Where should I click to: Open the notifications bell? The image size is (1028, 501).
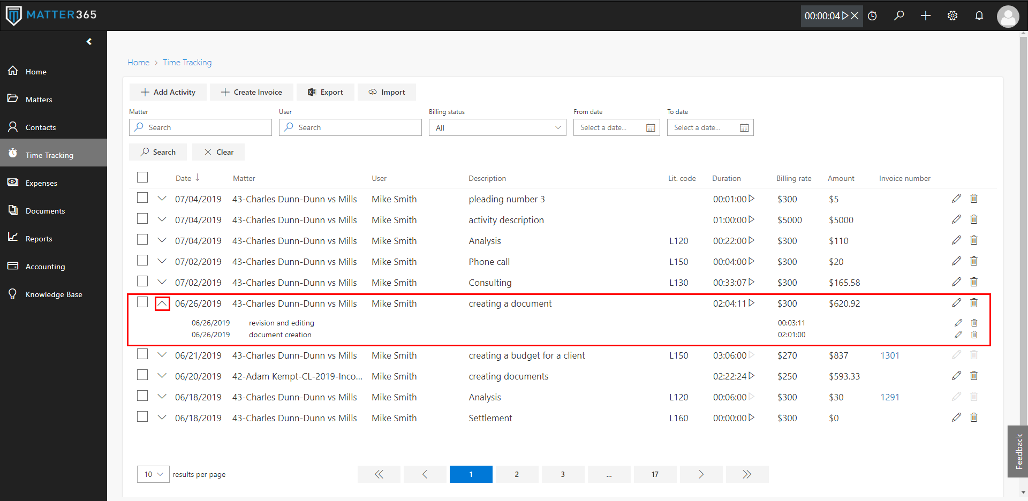tap(979, 16)
